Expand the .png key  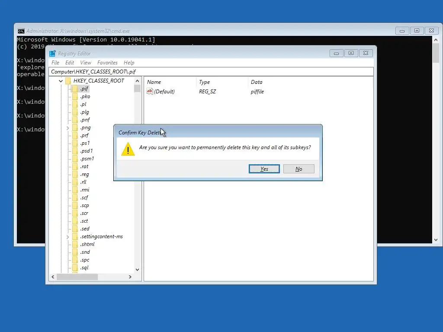coord(68,128)
